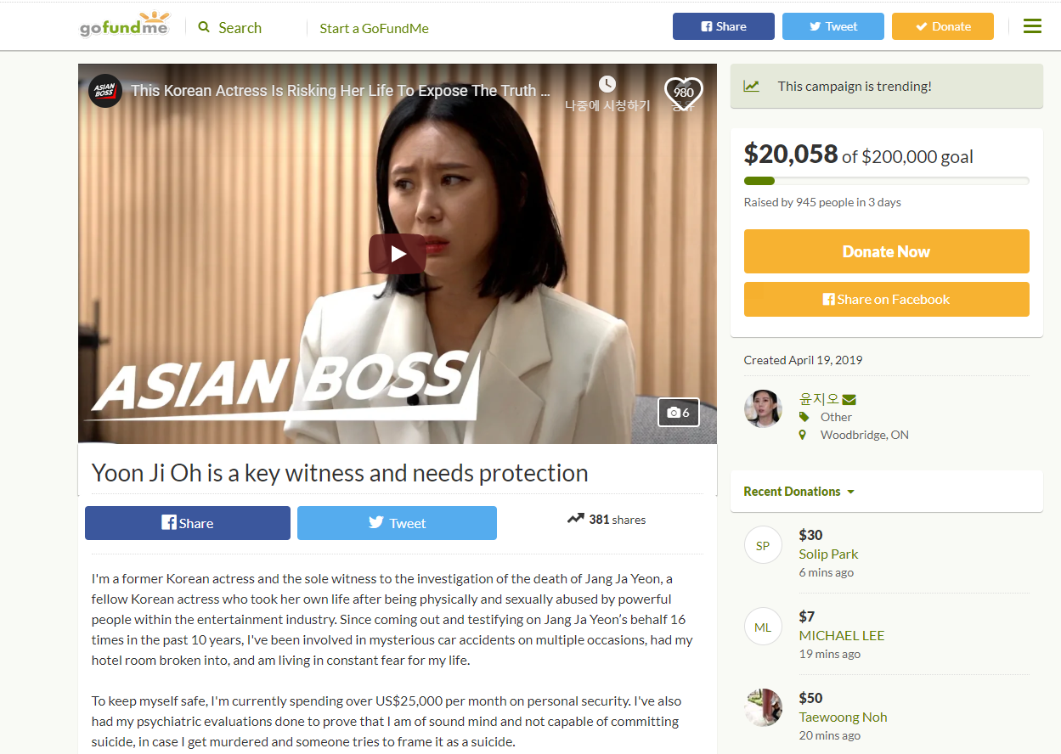
Task: Open the hamburger menu icon
Action: click(1032, 26)
